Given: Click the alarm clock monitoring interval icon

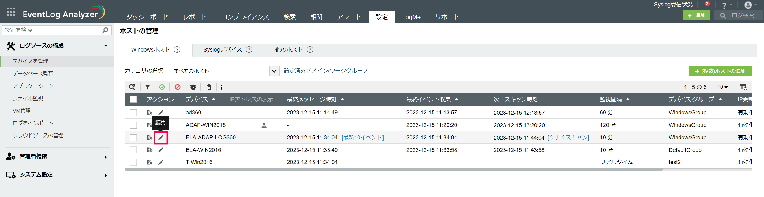Looking at the screenshot, I should click(x=193, y=87).
